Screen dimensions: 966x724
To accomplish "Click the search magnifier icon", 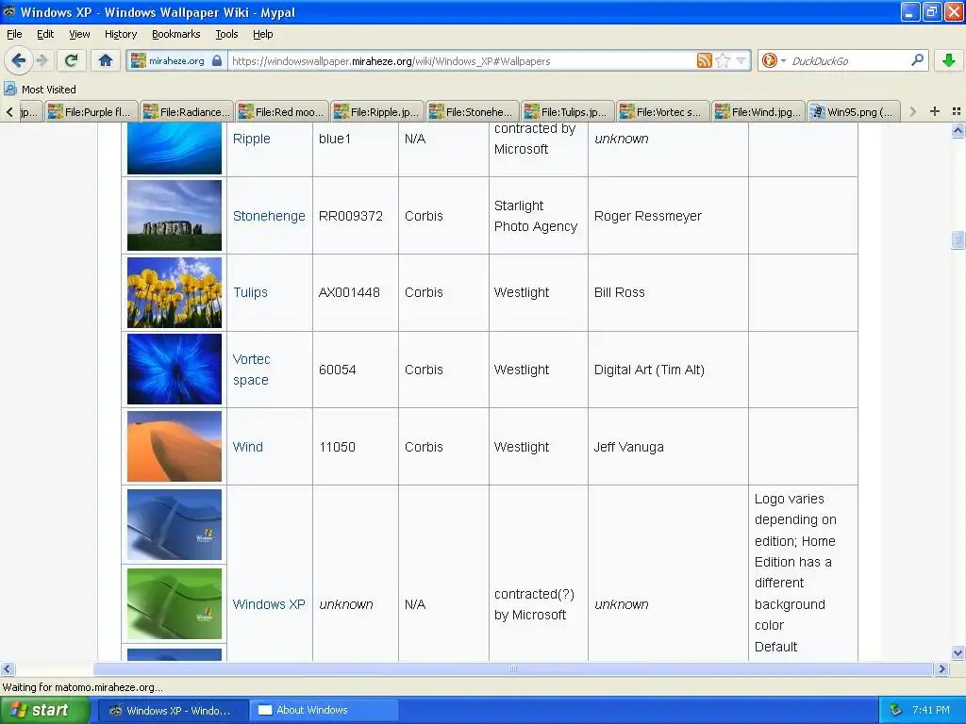I will (917, 60).
